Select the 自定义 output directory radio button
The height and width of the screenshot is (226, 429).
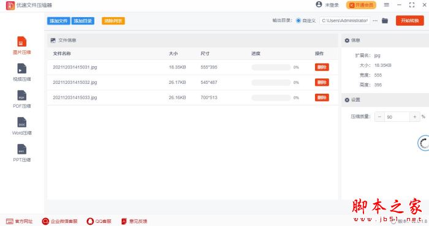coord(298,20)
